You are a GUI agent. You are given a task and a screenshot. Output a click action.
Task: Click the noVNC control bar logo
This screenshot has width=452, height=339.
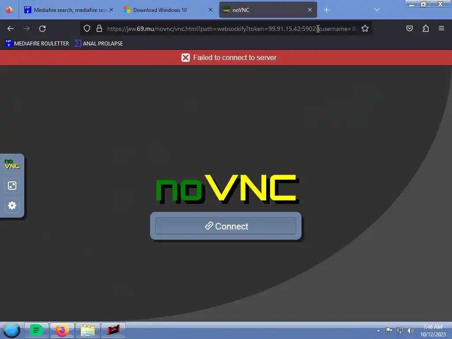point(12,164)
